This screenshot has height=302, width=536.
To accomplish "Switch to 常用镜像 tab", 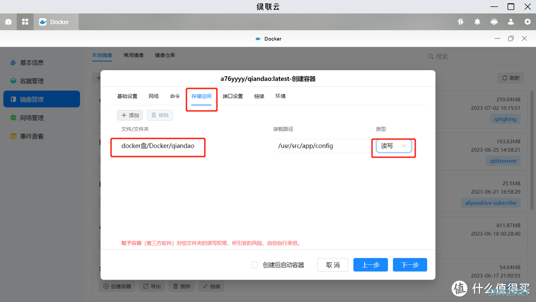I will (134, 56).
